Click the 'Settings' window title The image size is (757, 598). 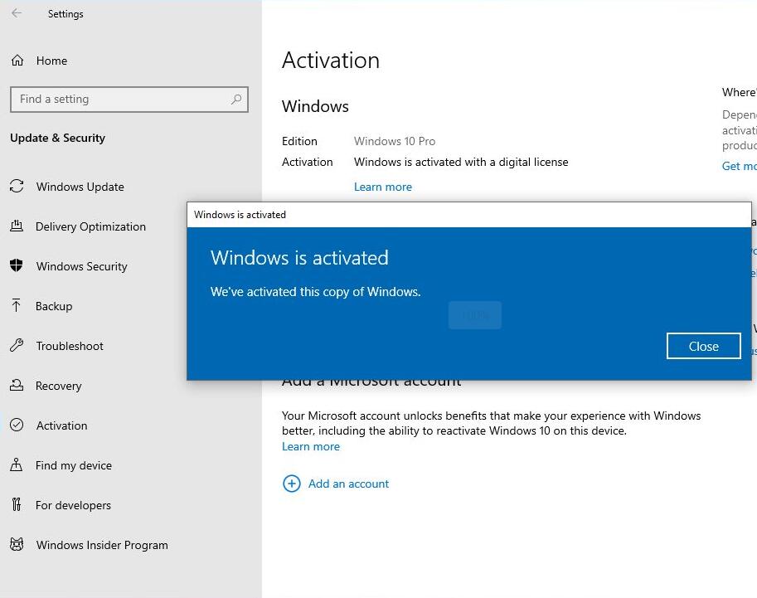66,14
